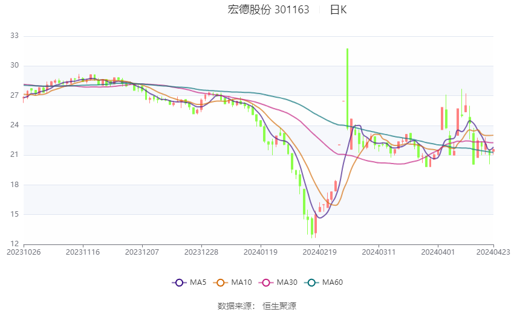Click the y-axis value 30
The height and width of the screenshot is (312, 514).
(15, 65)
